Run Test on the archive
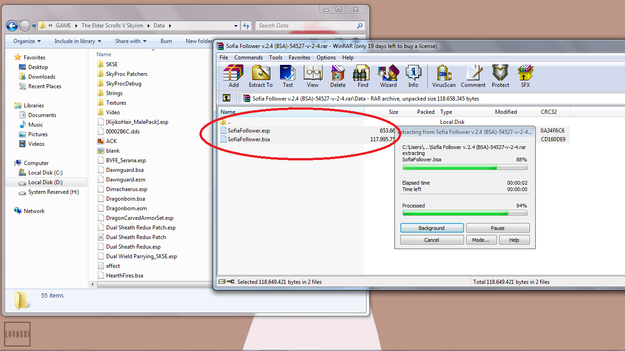625x351 pixels. (287, 76)
